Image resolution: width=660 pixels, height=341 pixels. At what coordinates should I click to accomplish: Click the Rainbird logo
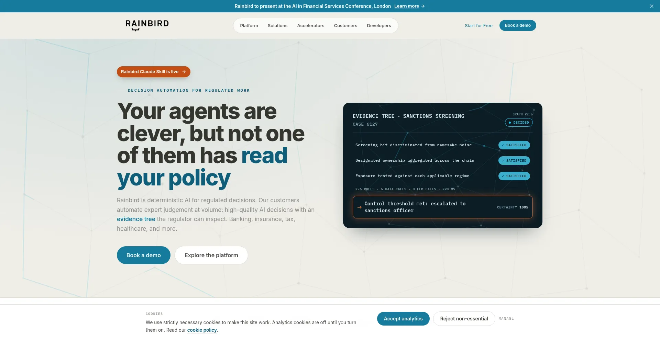[x=147, y=25]
